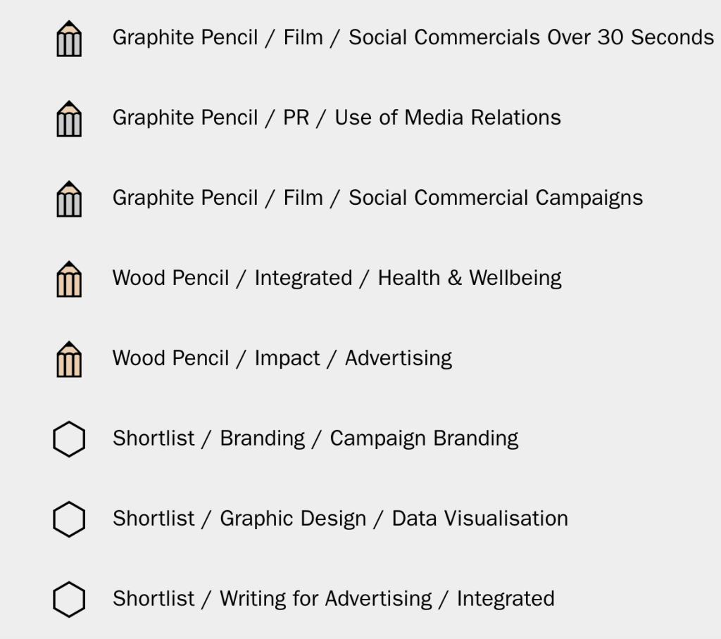
Task: Click the word "PR" in the second award row
Action: [296, 118]
